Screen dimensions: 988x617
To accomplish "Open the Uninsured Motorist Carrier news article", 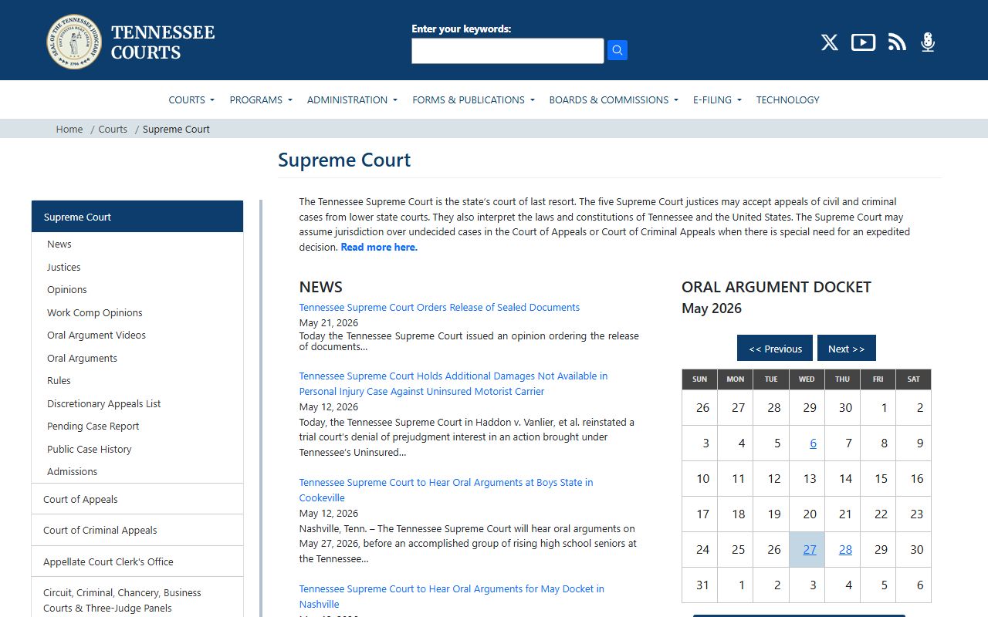I will tap(453, 383).
